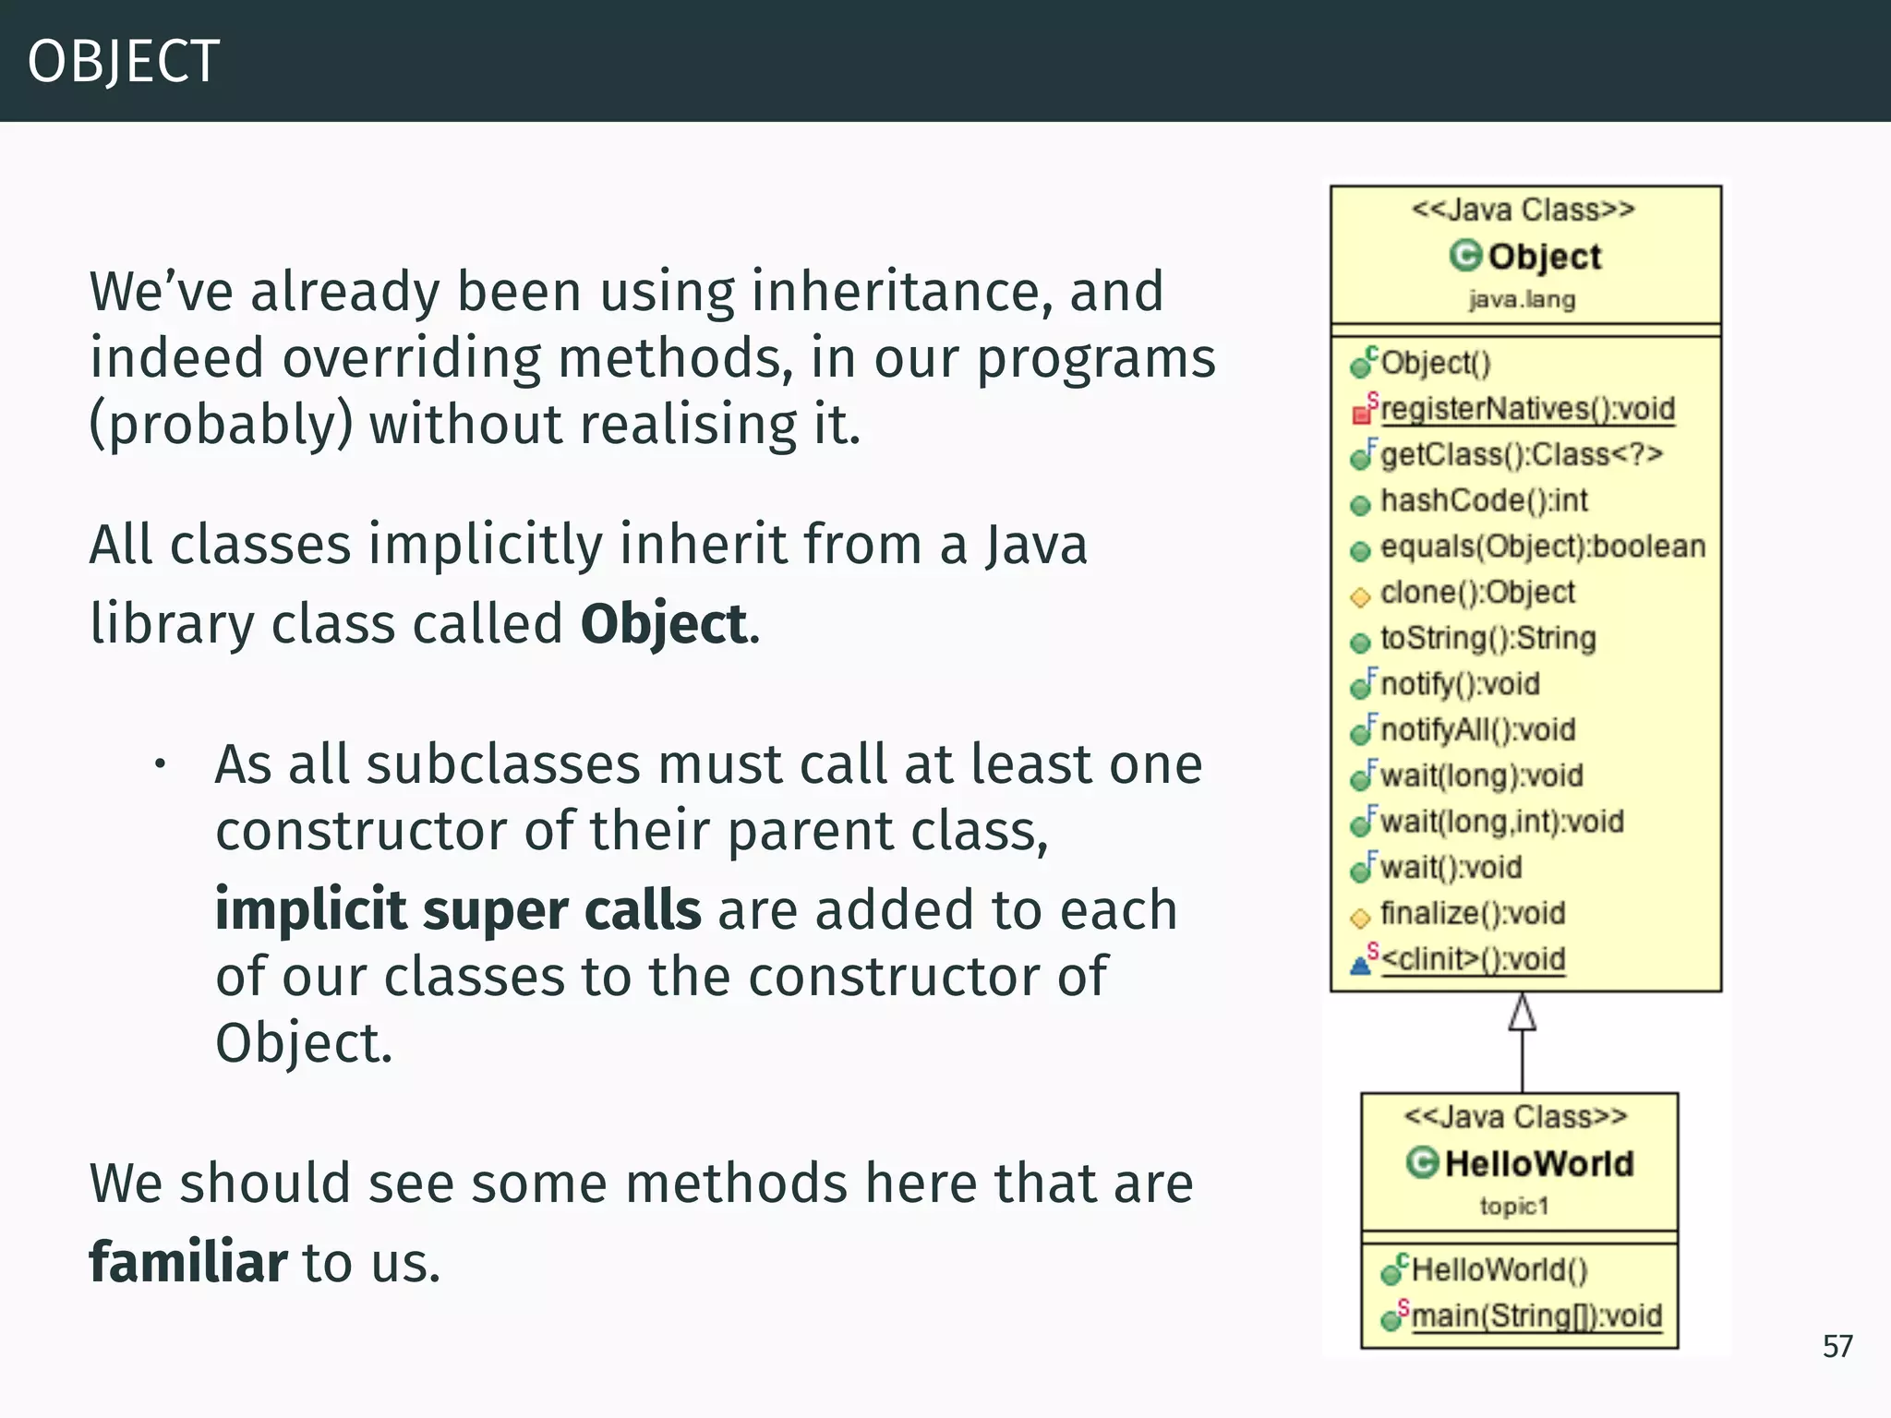Screen dimensions: 1891x1418
Task: Click the green class icon beside Object
Action: point(1465,256)
